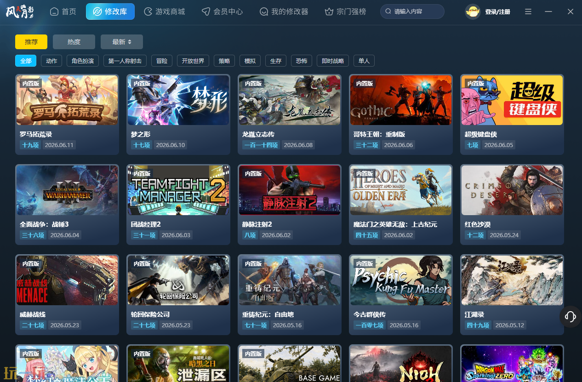Open Crimson Desert thumbnail
Screen dimensions: 582x382
click(512, 190)
